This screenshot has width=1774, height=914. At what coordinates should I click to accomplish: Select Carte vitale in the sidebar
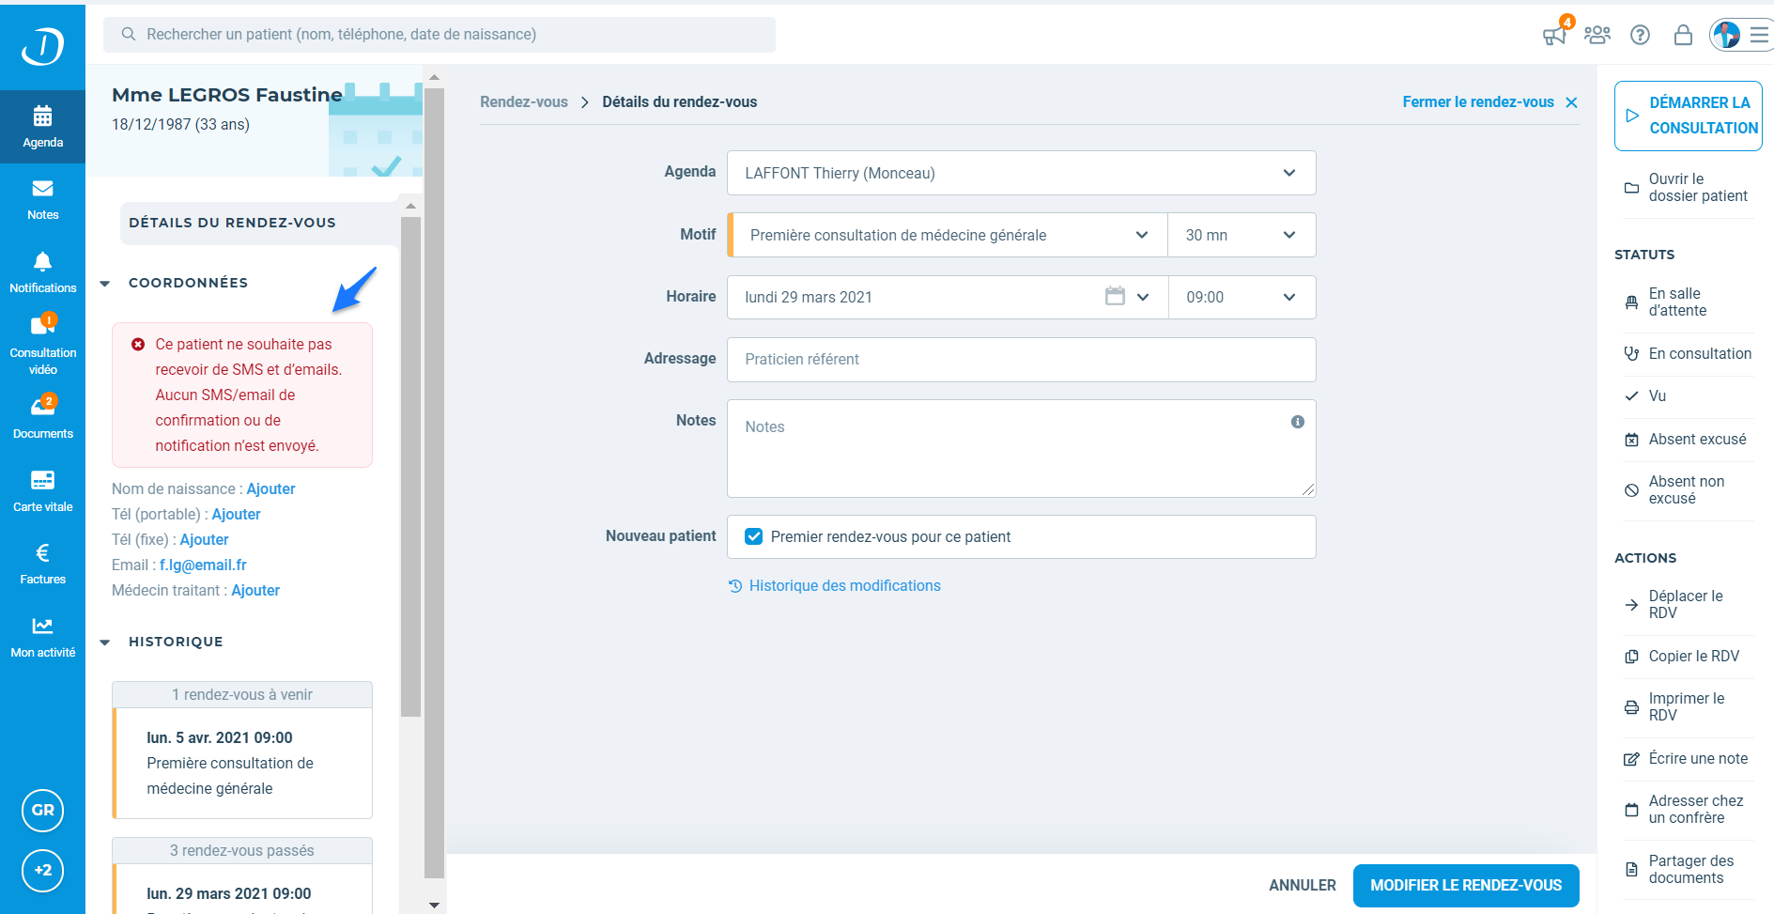point(42,489)
